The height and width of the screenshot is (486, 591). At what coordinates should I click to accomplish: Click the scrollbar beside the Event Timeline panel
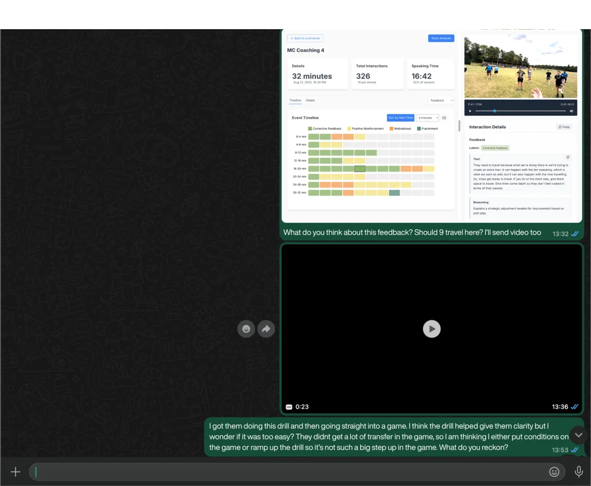459,125
